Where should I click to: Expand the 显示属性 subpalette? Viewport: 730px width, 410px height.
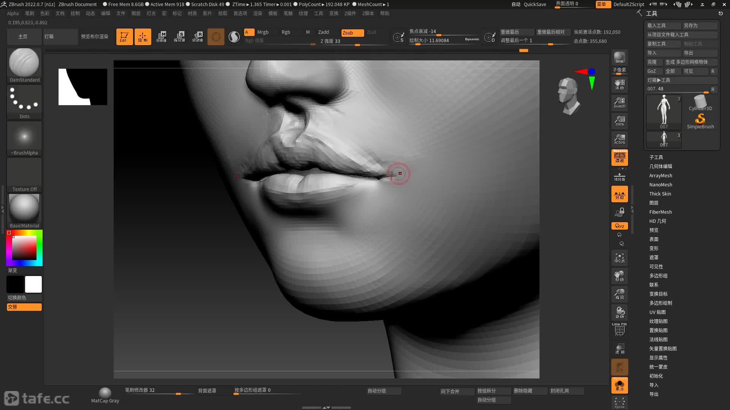coord(659,358)
